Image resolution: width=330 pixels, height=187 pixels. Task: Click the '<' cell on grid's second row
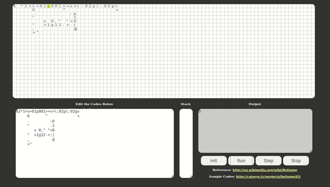117,10
